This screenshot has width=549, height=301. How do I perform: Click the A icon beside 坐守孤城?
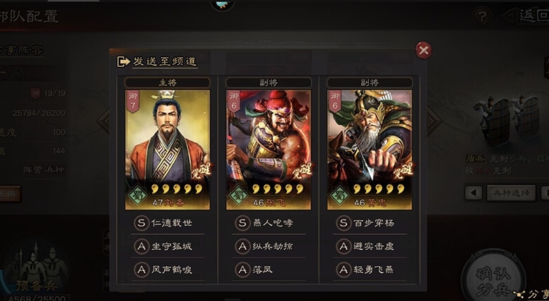coord(141,246)
